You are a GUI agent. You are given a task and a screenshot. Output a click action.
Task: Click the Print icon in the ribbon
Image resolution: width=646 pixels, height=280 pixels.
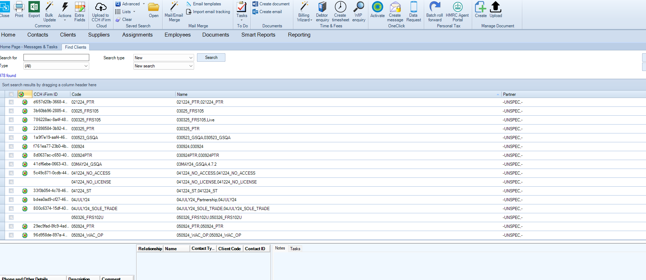[x=19, y=9]
